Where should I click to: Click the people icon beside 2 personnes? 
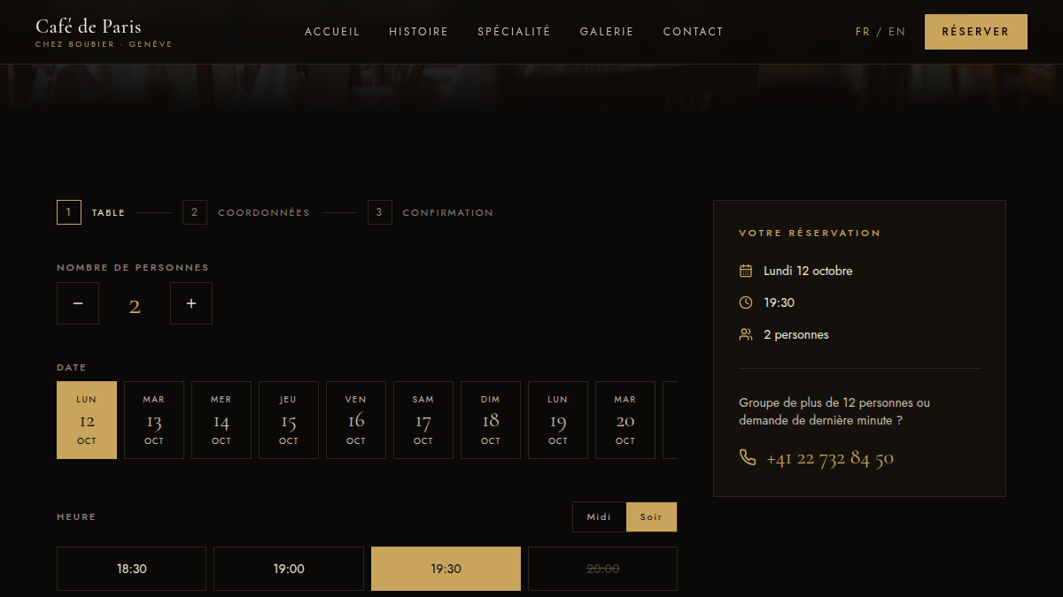[x=746, y=334]
